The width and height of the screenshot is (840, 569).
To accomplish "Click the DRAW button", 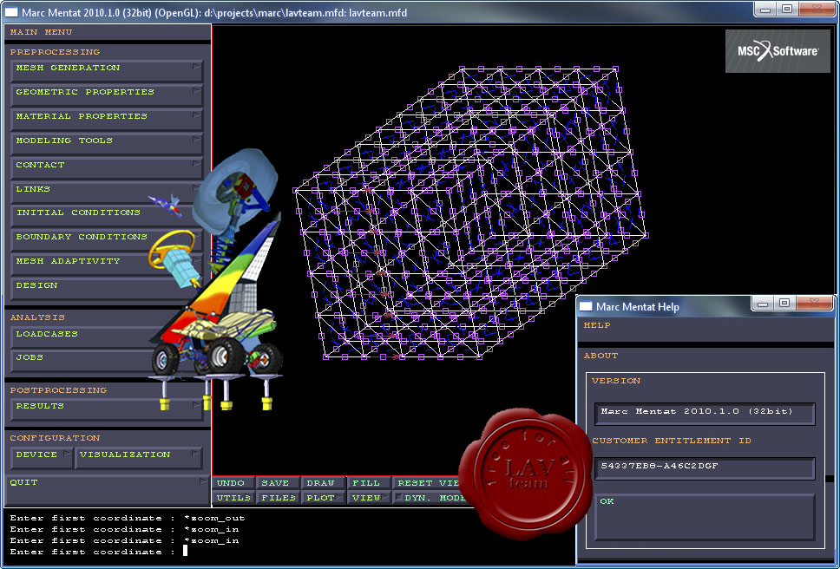I will point(324,483).
